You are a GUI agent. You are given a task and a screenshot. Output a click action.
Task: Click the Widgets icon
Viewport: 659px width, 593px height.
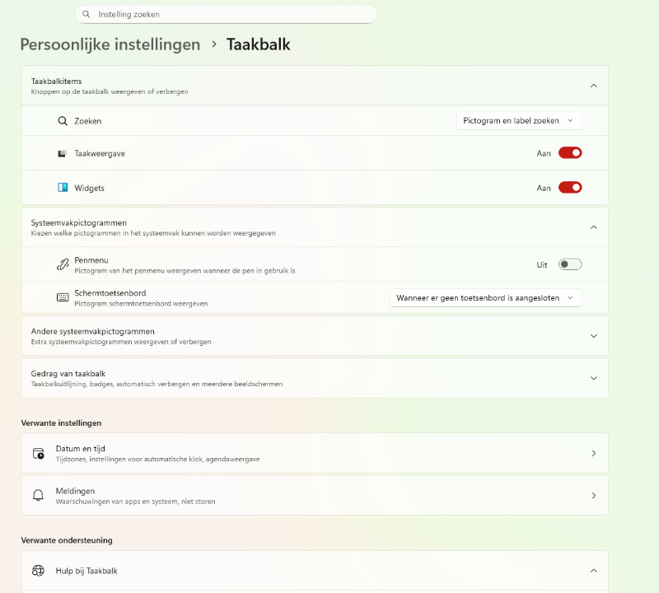click(63, 188)
